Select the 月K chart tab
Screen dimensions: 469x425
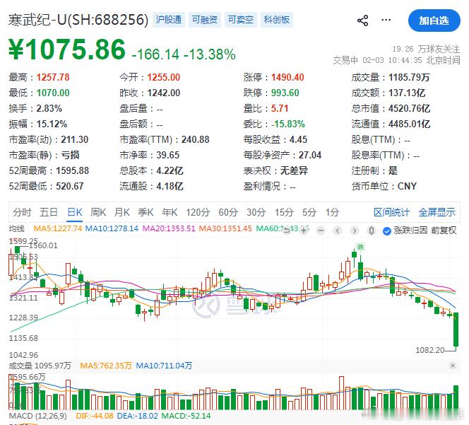tap(121, 212)
